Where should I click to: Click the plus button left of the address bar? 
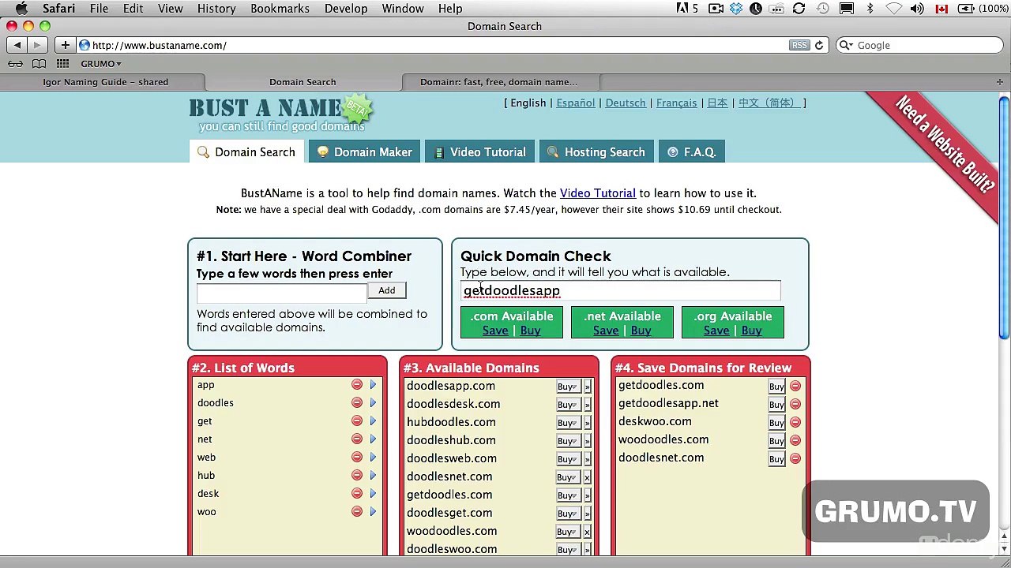65,45
